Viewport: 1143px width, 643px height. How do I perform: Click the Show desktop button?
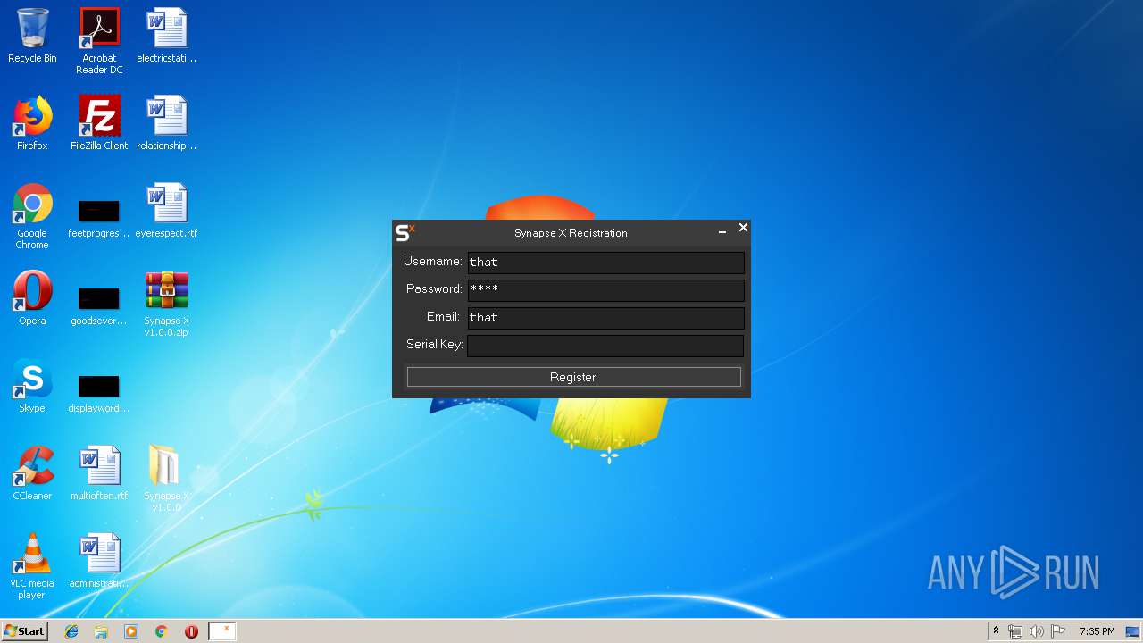[x=1133, y=631]
